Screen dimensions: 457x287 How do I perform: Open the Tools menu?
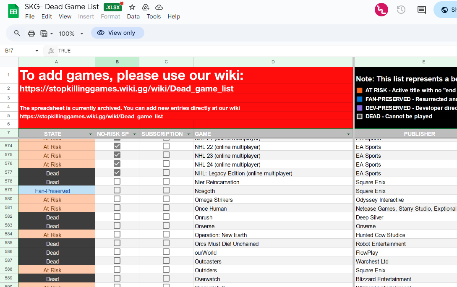click(154, 17)
